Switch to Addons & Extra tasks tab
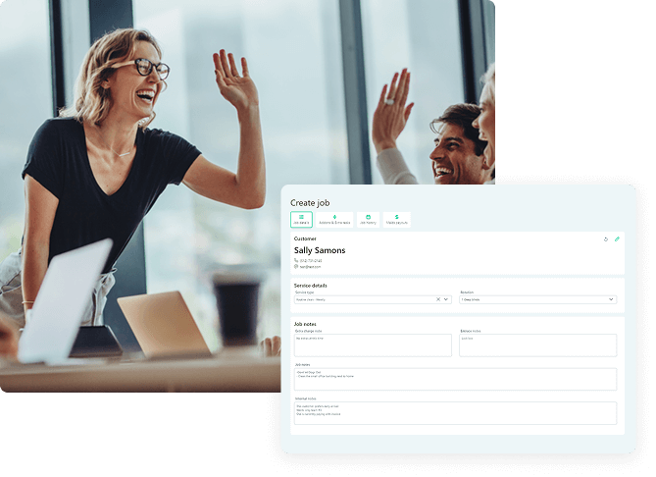 [334, 220]
